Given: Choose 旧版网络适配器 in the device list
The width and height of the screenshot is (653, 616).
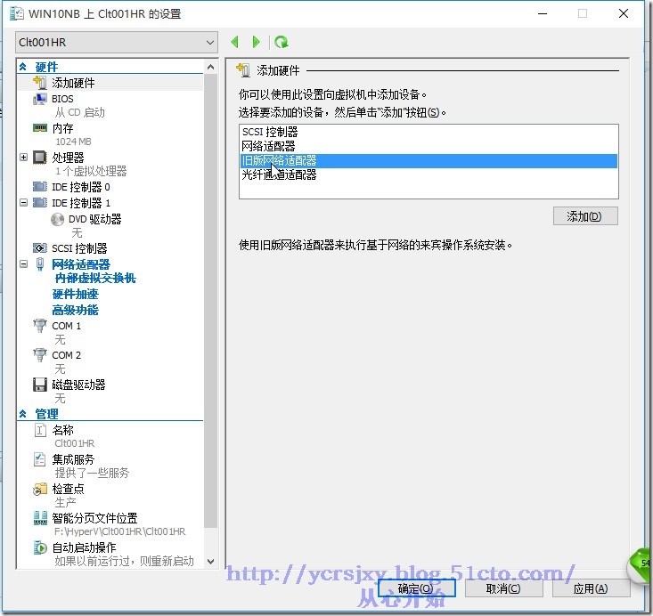Looking at the screenshot, I should point(429,160).
